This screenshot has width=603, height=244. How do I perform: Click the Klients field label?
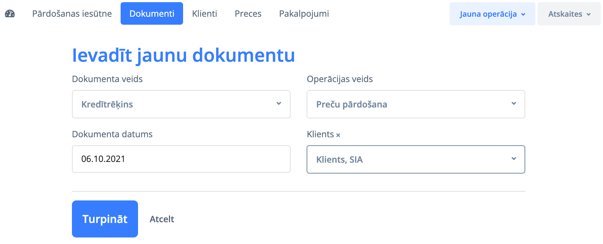coord(320,134)
